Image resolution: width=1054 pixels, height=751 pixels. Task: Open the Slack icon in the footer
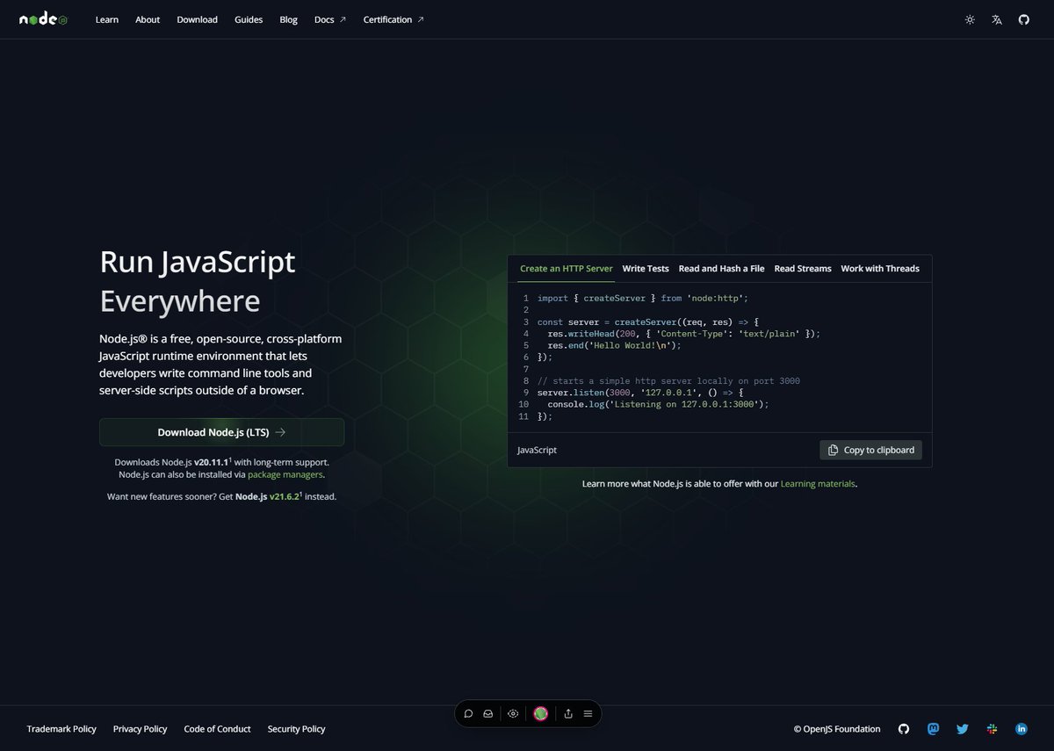[992, 729]
